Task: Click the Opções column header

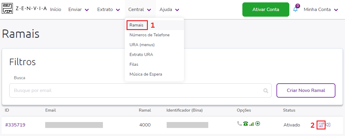Action: (x=244, y=110)
